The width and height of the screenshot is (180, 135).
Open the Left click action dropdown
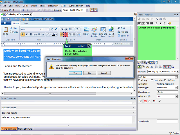pos(176,77)
